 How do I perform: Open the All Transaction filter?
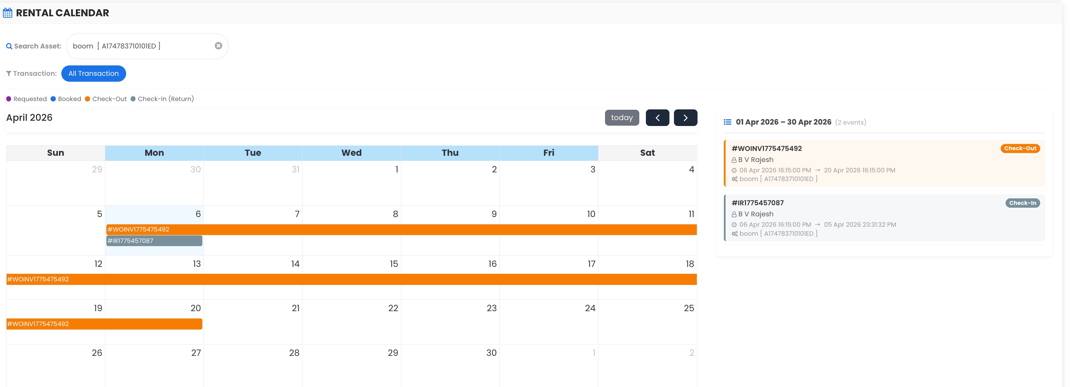click(x=94, y=73)
